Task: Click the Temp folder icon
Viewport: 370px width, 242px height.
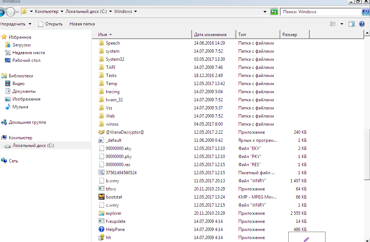Action: (101, 83)
